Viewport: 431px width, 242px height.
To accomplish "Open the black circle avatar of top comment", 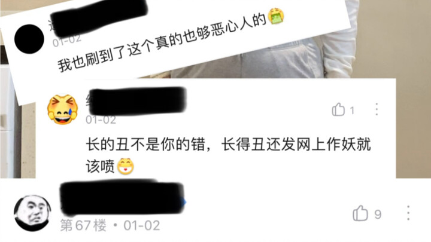I will click(x=29, y=39).
